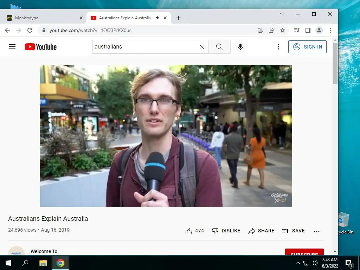Click the Chrome taskbar icon
The image size is (360, 270).
pyautogui.click(x=60, y=263)
